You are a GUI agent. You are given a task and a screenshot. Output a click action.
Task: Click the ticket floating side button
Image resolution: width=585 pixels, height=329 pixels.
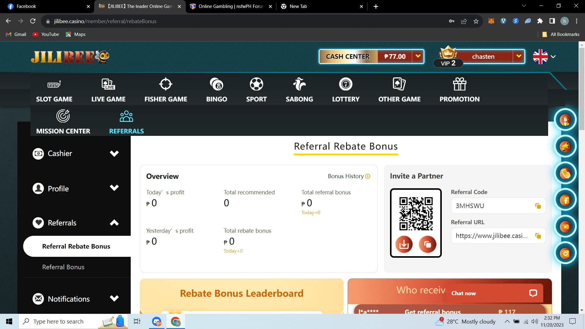(565, 173)
